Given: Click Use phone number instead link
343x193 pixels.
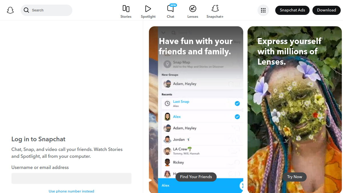Looking at the screenshot, I should pyautogui.click(x=71, y=191).
